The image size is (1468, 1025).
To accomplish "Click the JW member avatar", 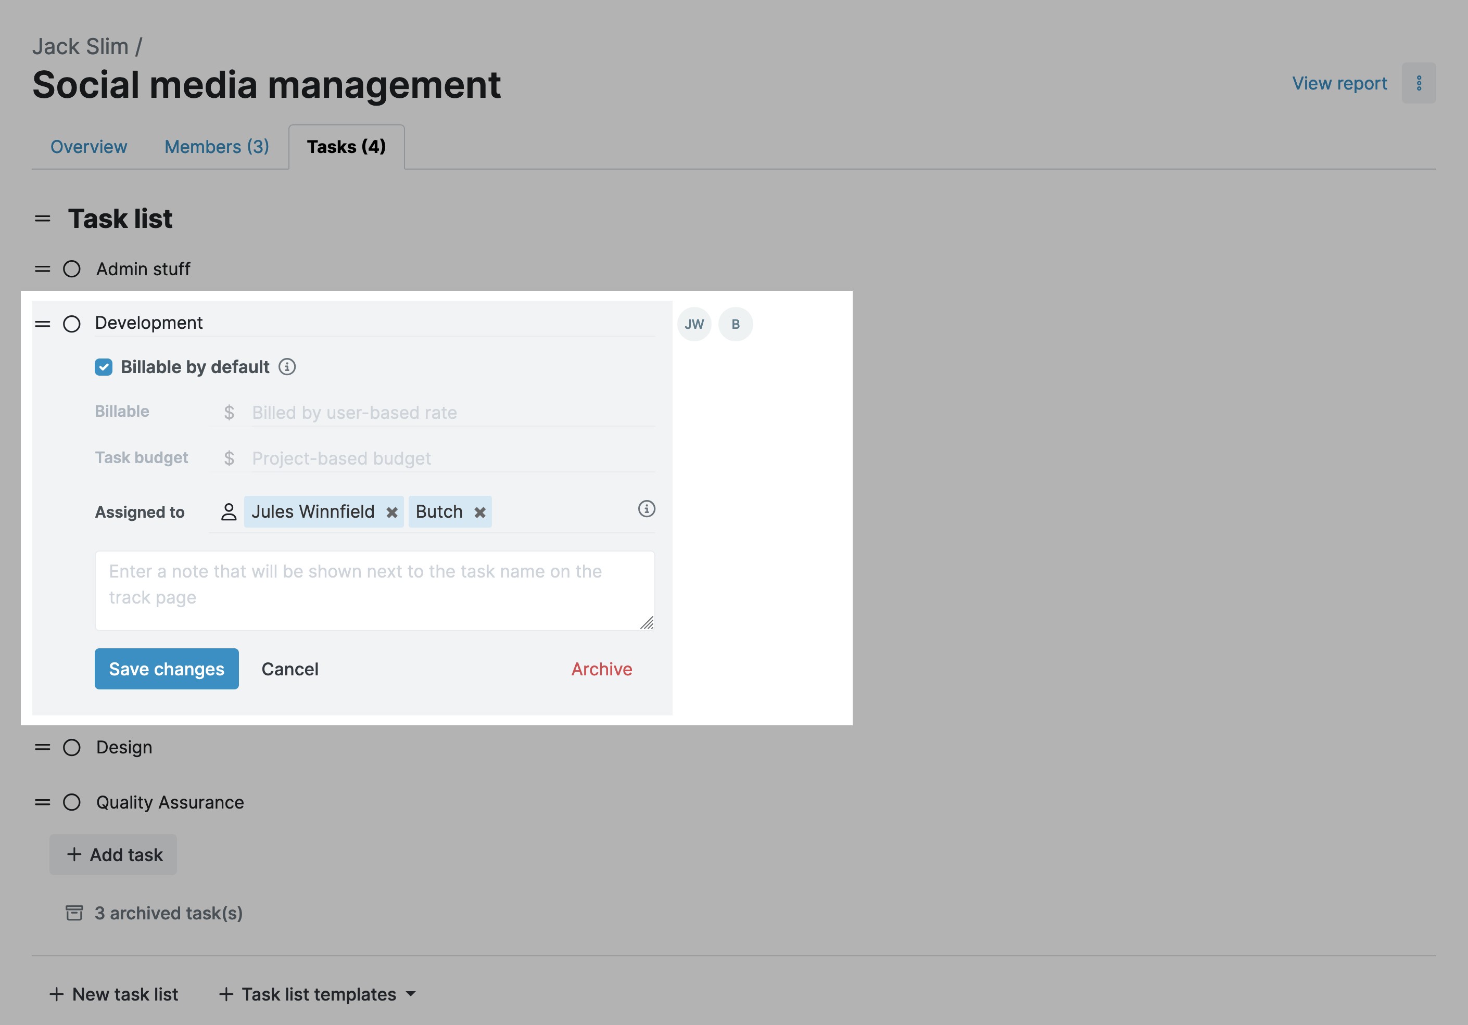I will 694,324.
